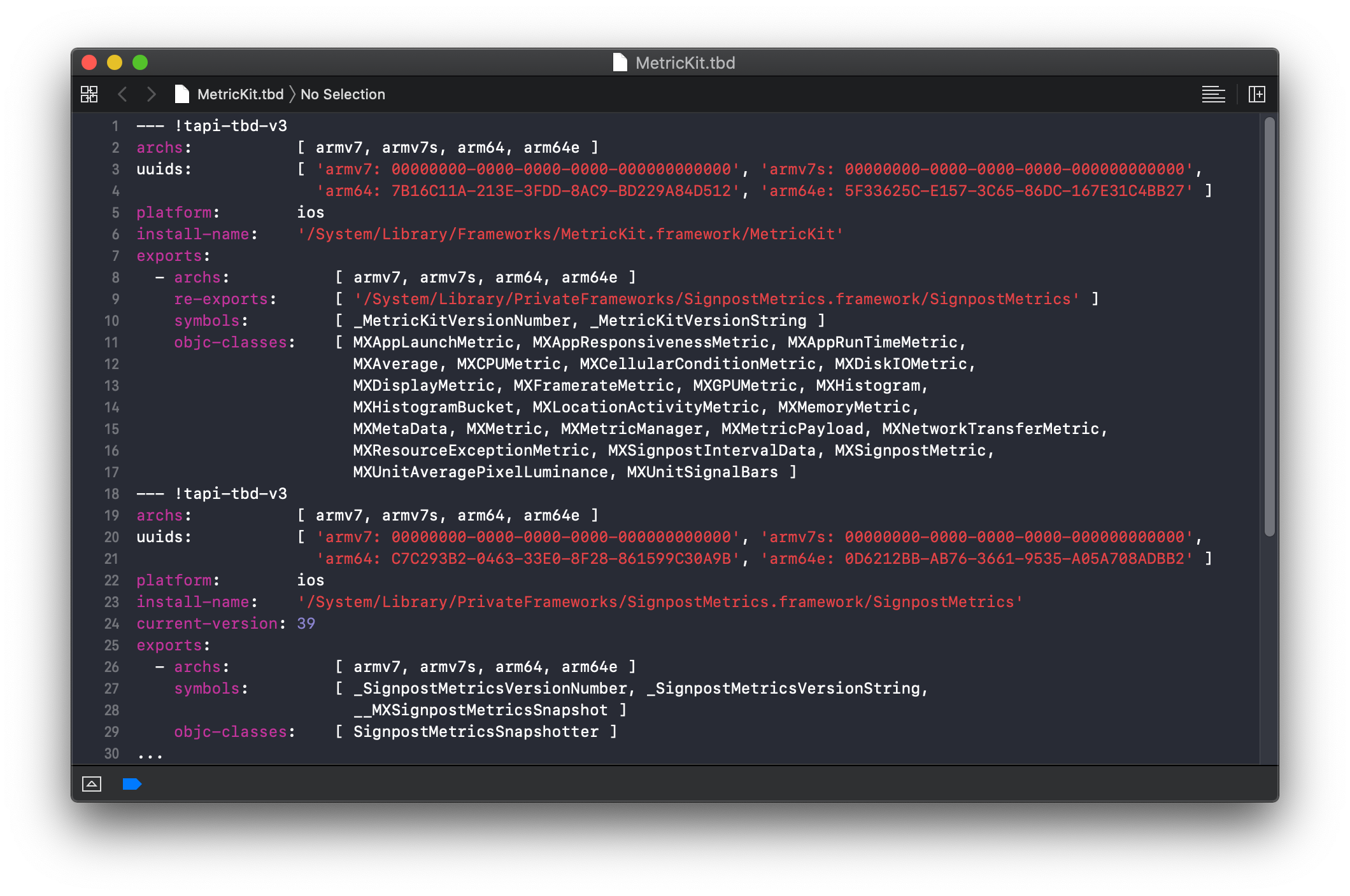Click line number 30 in the gutter
Image resolution: width=1350 pixels, height=896 pixels.
coord(111,753)
